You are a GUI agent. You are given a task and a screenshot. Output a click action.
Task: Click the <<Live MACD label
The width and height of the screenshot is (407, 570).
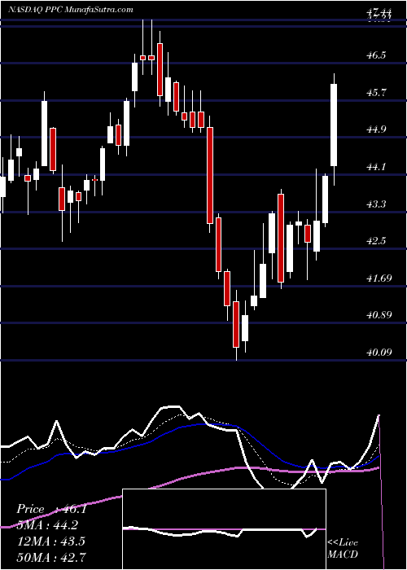pos(343,549)
